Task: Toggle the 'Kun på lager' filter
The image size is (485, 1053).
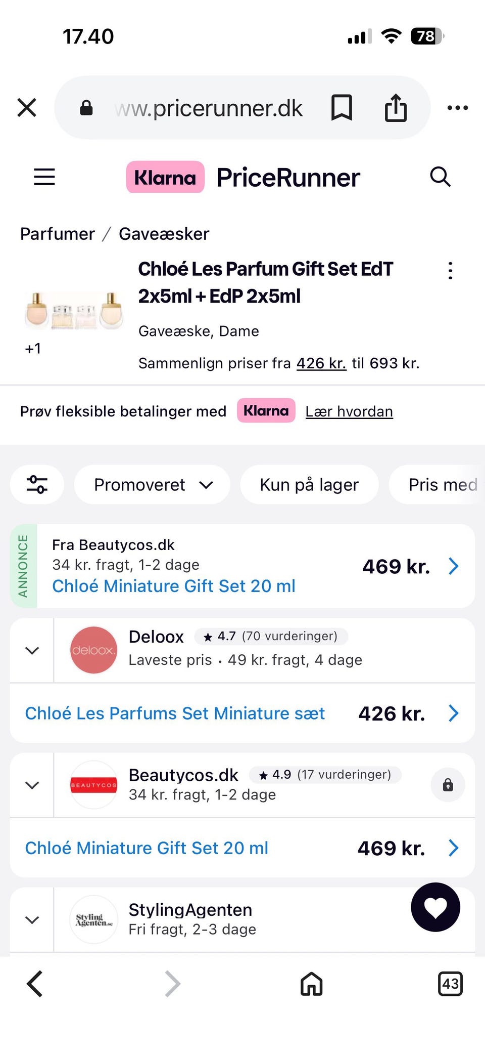Action: click(309, 485)
